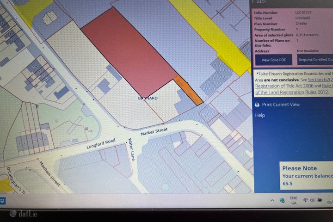The width and height of the screenshot is (333, 222).
Task: Open the Dropbox icon on the taskbar
Action: (x=3, y=201)
